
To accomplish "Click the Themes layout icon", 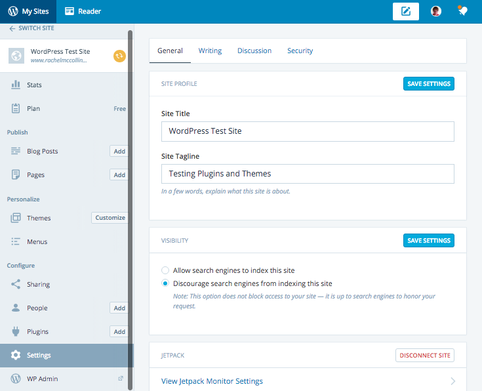I will [x=16, y=218].
